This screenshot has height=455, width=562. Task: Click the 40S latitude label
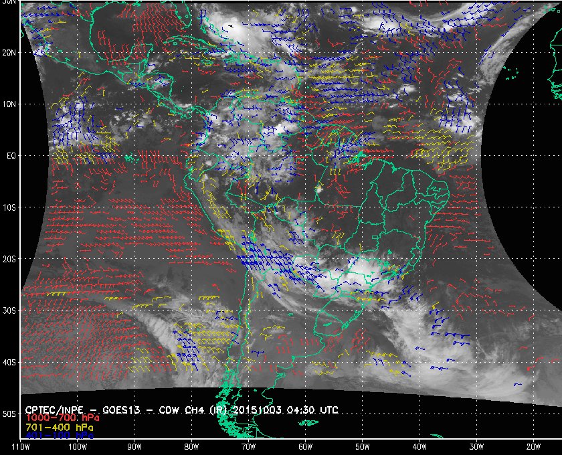coord(9,362)
